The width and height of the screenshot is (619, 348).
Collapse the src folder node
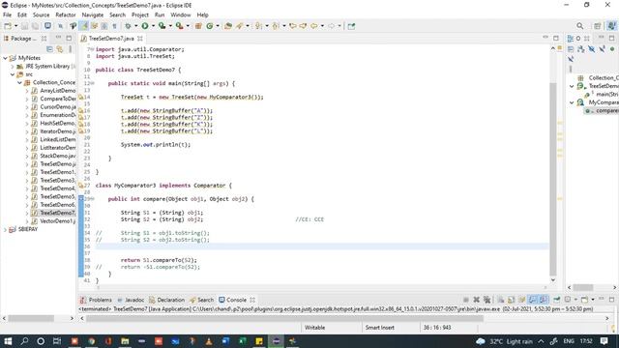(13, 74)
